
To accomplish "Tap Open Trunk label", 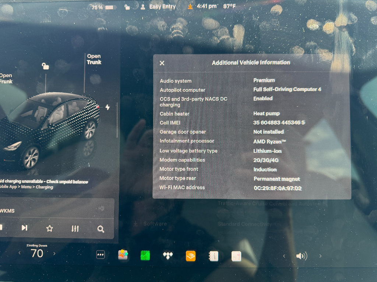I will coord(94,59).
